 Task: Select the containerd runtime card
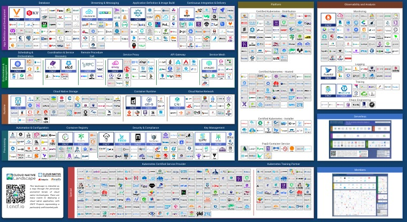pos(133,102)
